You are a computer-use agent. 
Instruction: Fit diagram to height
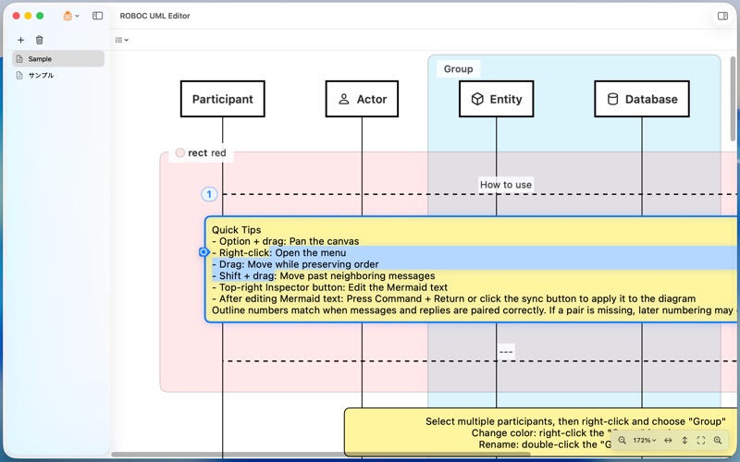point(684,441)
